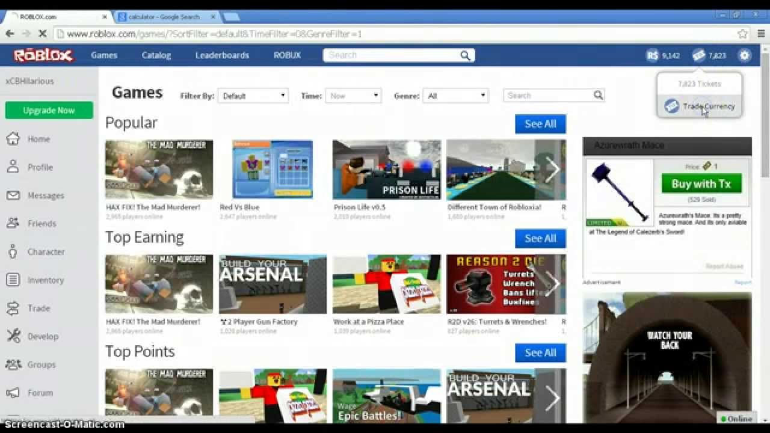Click the Friends sidebar icon
770x433 pixels.
pyautogui.click(x=13, y=223)
